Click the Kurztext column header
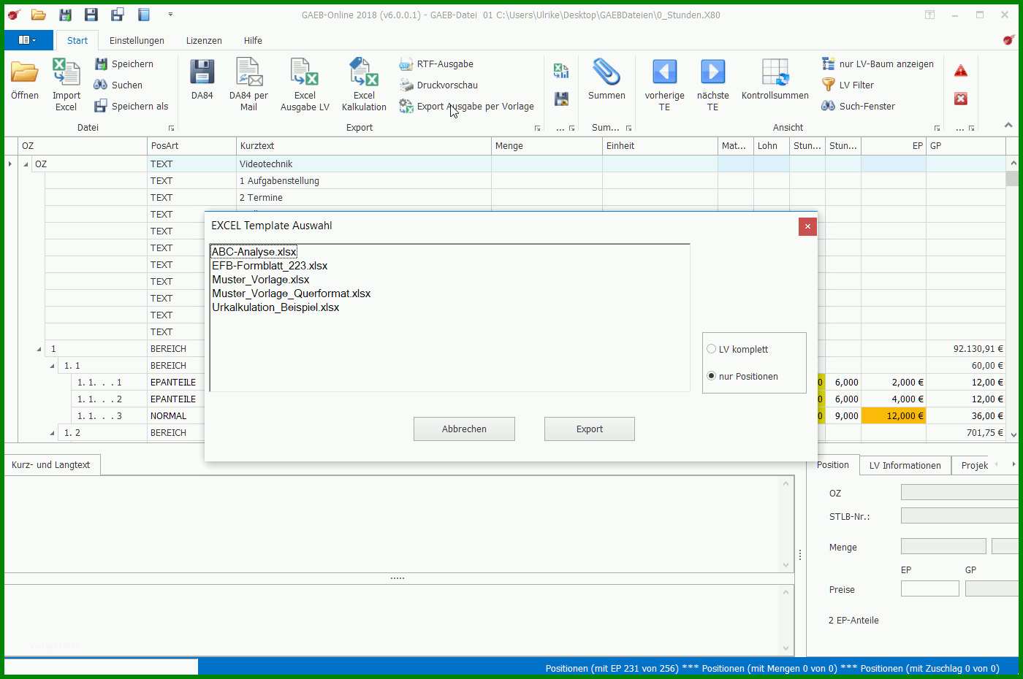This screenshot has height=679, width=1023. 364,146
